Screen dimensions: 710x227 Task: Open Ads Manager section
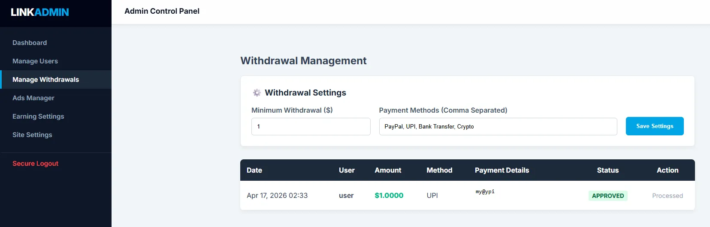(x=33, y=98)
